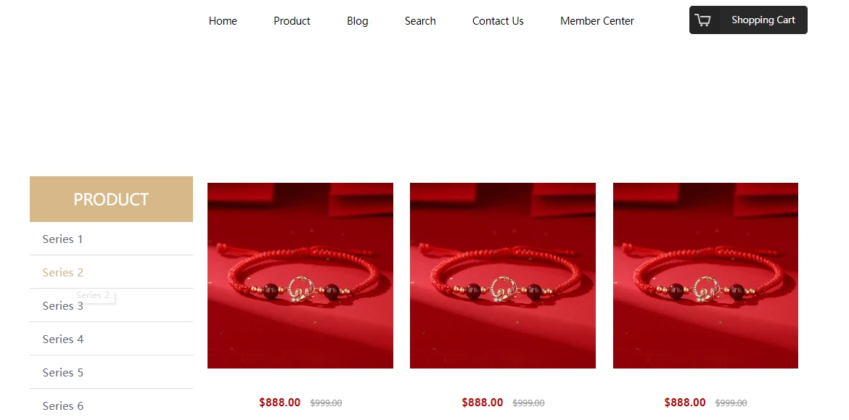
Task: Navigate to the Blog page
Action: point(357,21)
